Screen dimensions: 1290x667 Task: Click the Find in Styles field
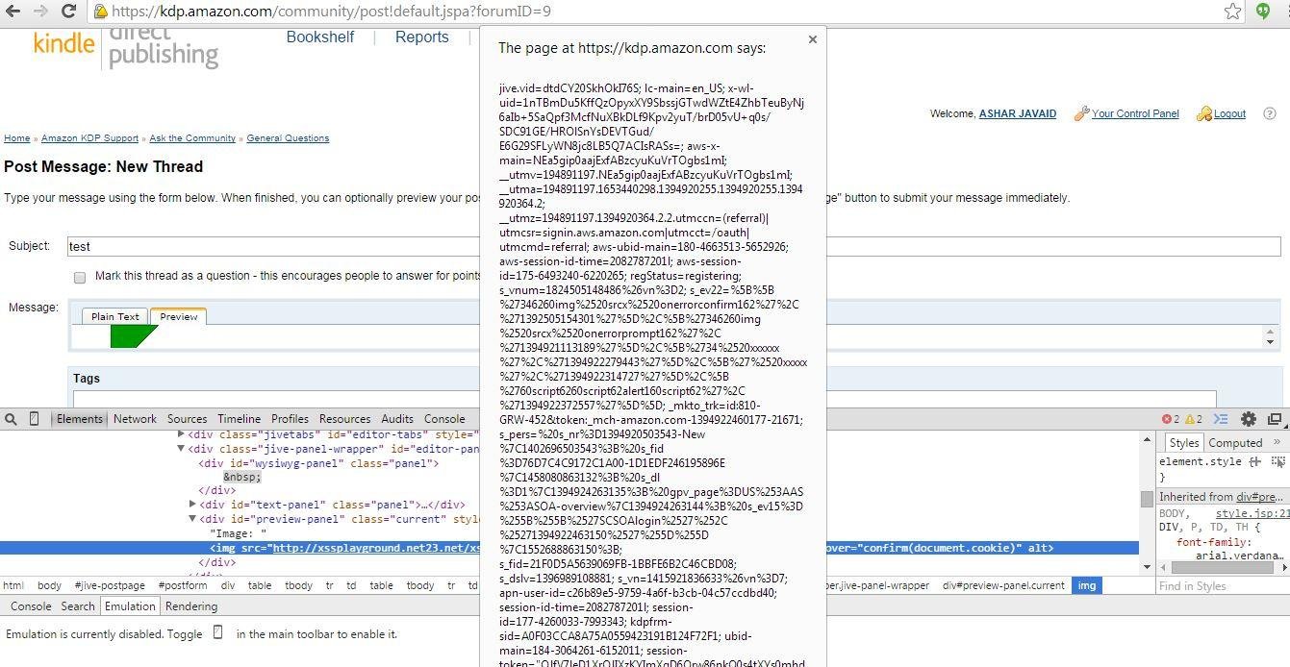coord(1222,585)
